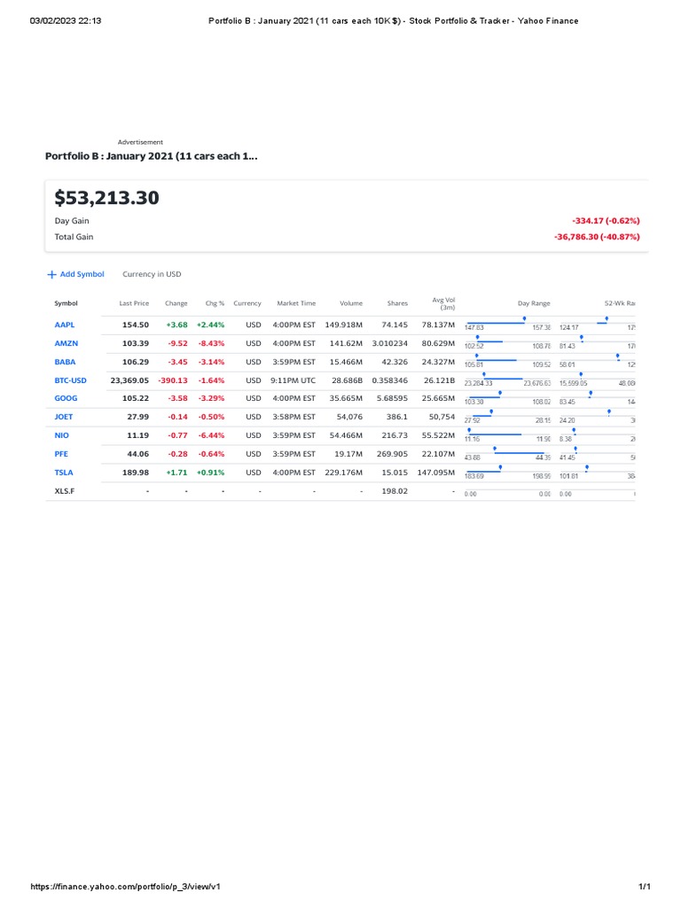This screenshot has width=681, height=908.
Task: Sort by the Symbol column header
Action: click(66, 303)
